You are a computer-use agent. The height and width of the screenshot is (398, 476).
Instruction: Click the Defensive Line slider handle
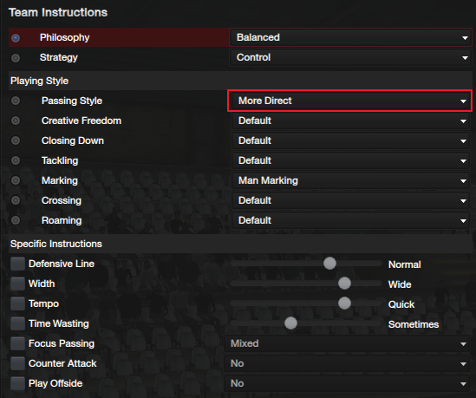329,264
